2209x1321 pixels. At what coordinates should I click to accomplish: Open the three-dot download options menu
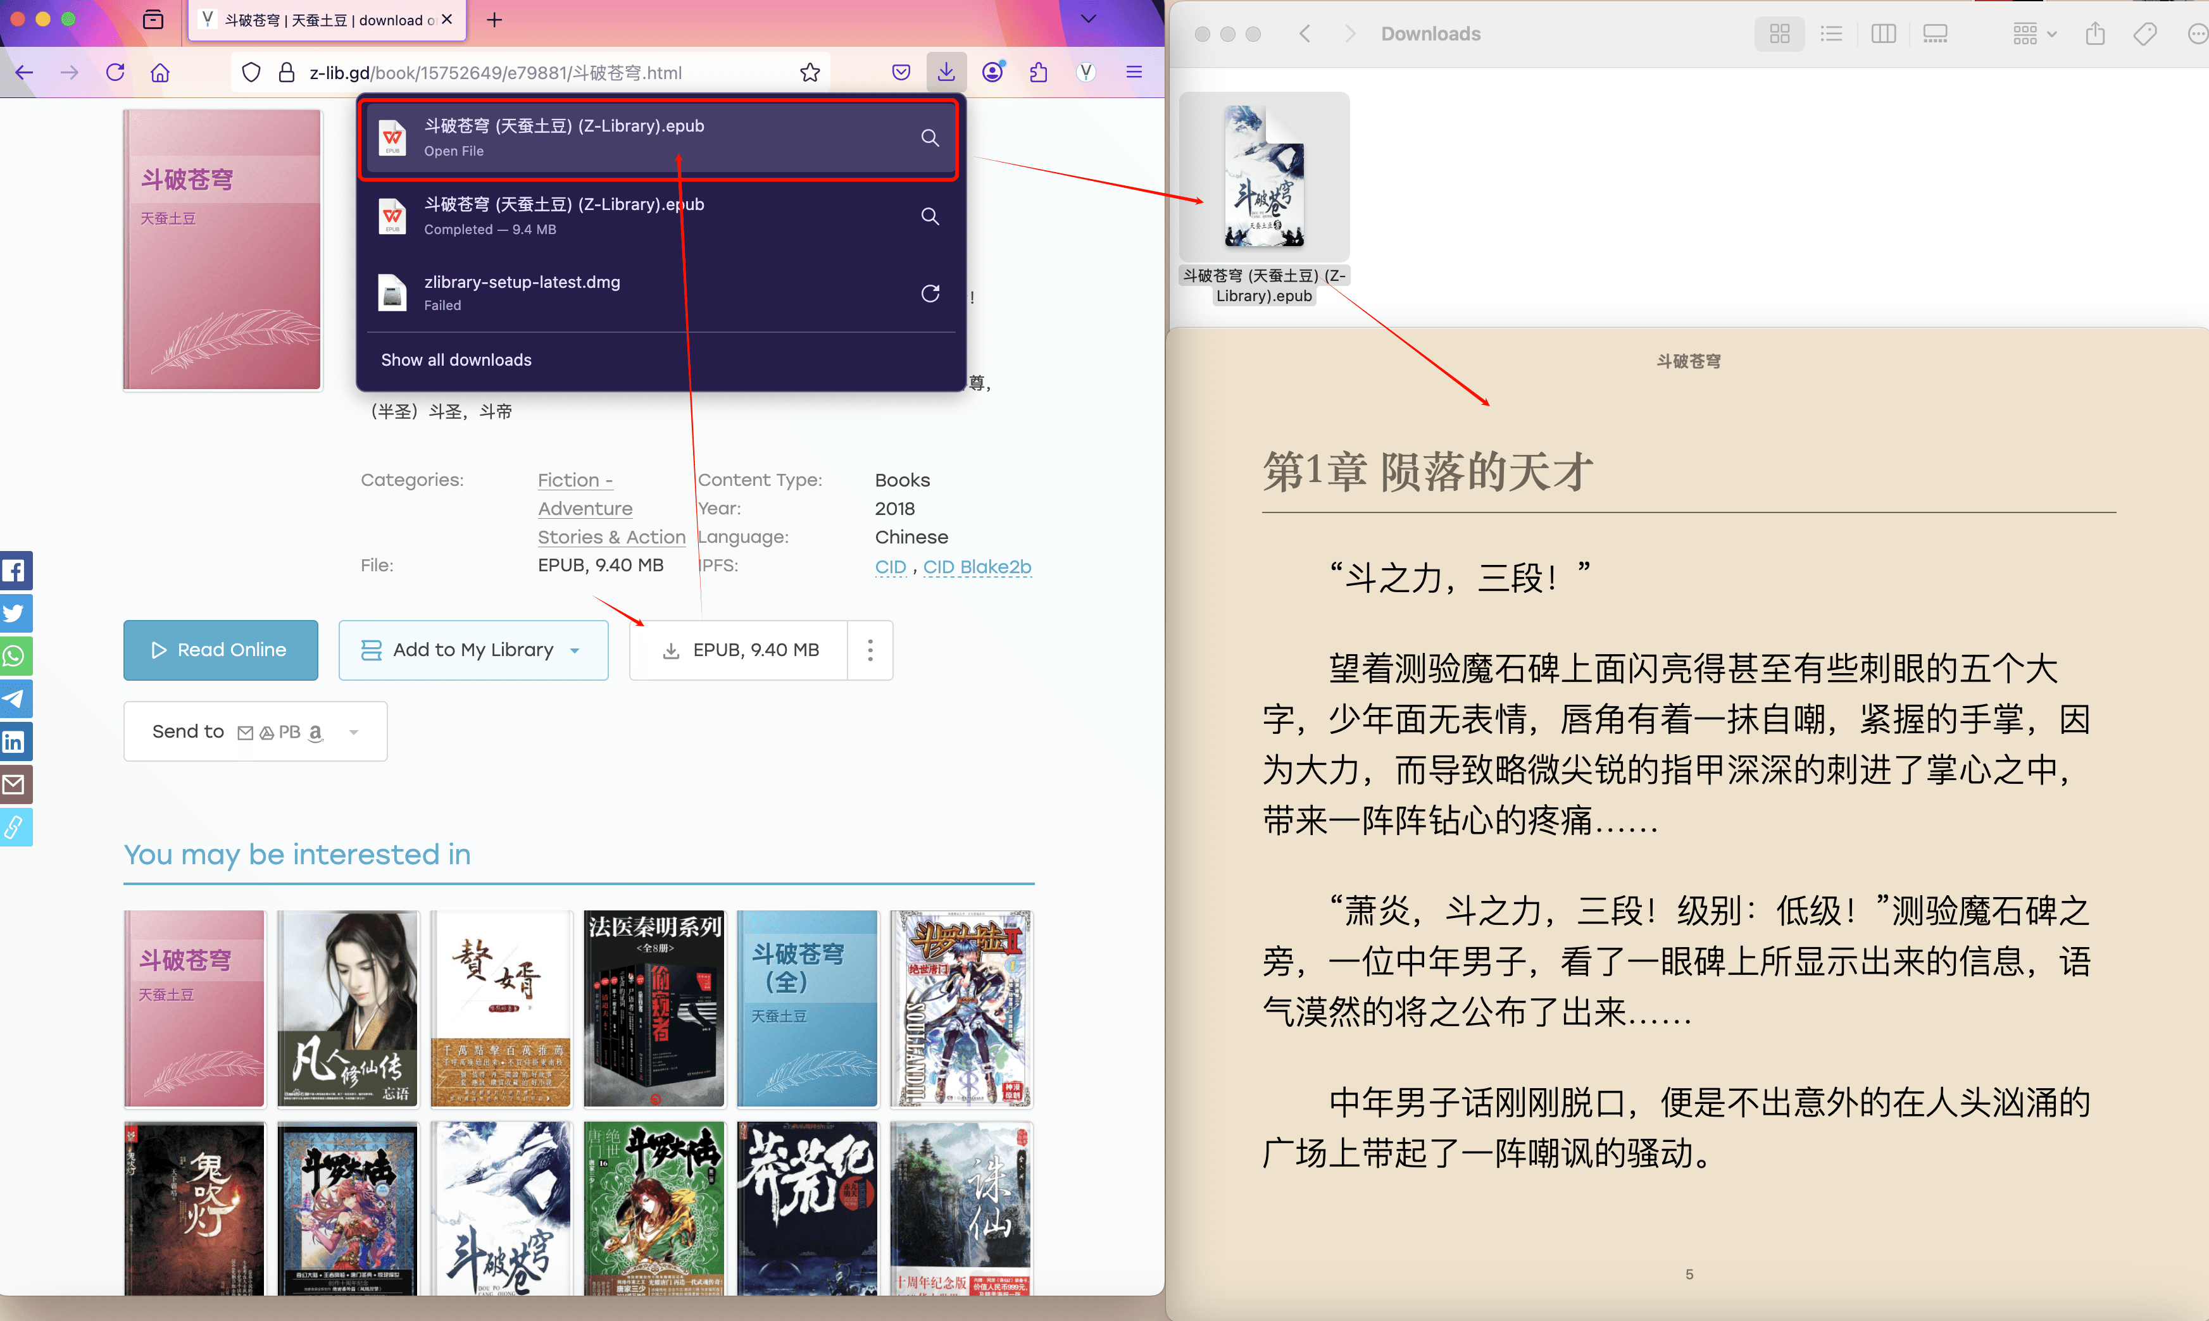(870, 651)
